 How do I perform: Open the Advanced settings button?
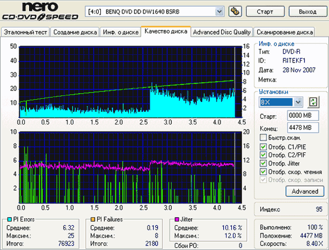click(x=305, y=191)
